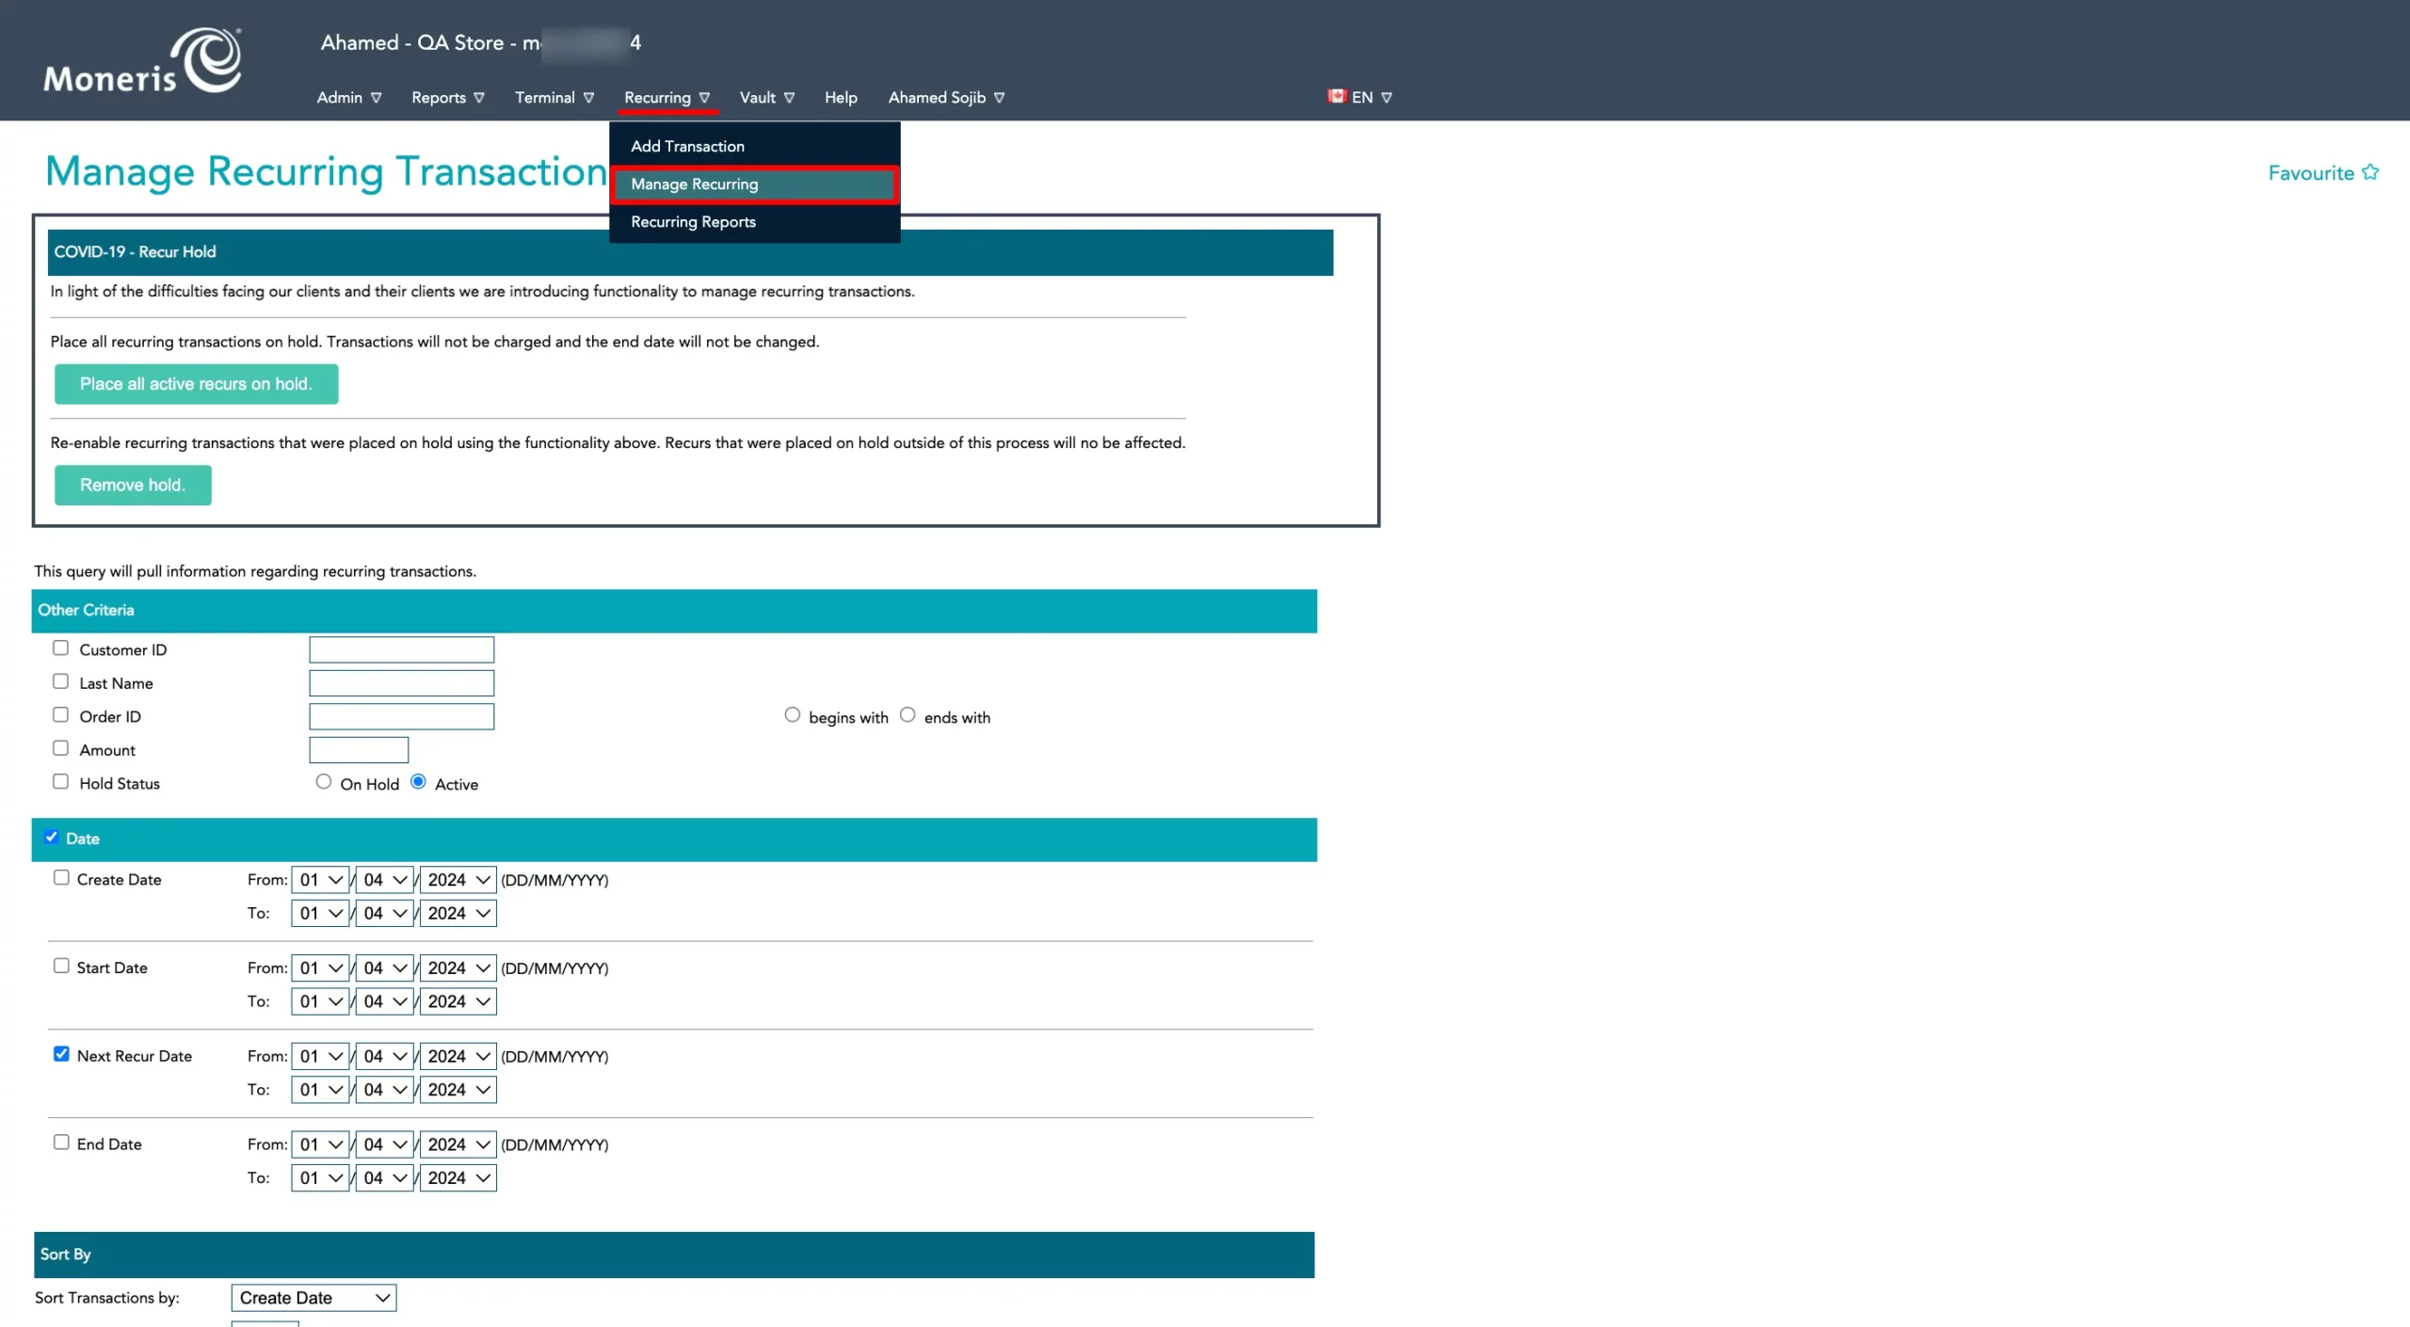This screenshot has width=2410, height=1327.
Task: Select the 'begins with' radio option
Action: (x=791, y=714)
